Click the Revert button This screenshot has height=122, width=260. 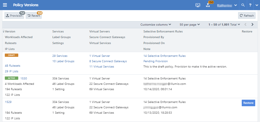point(34,16)
